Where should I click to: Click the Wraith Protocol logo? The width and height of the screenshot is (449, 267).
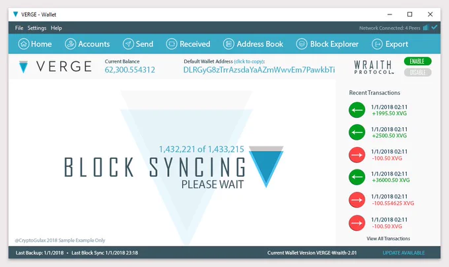374,67
